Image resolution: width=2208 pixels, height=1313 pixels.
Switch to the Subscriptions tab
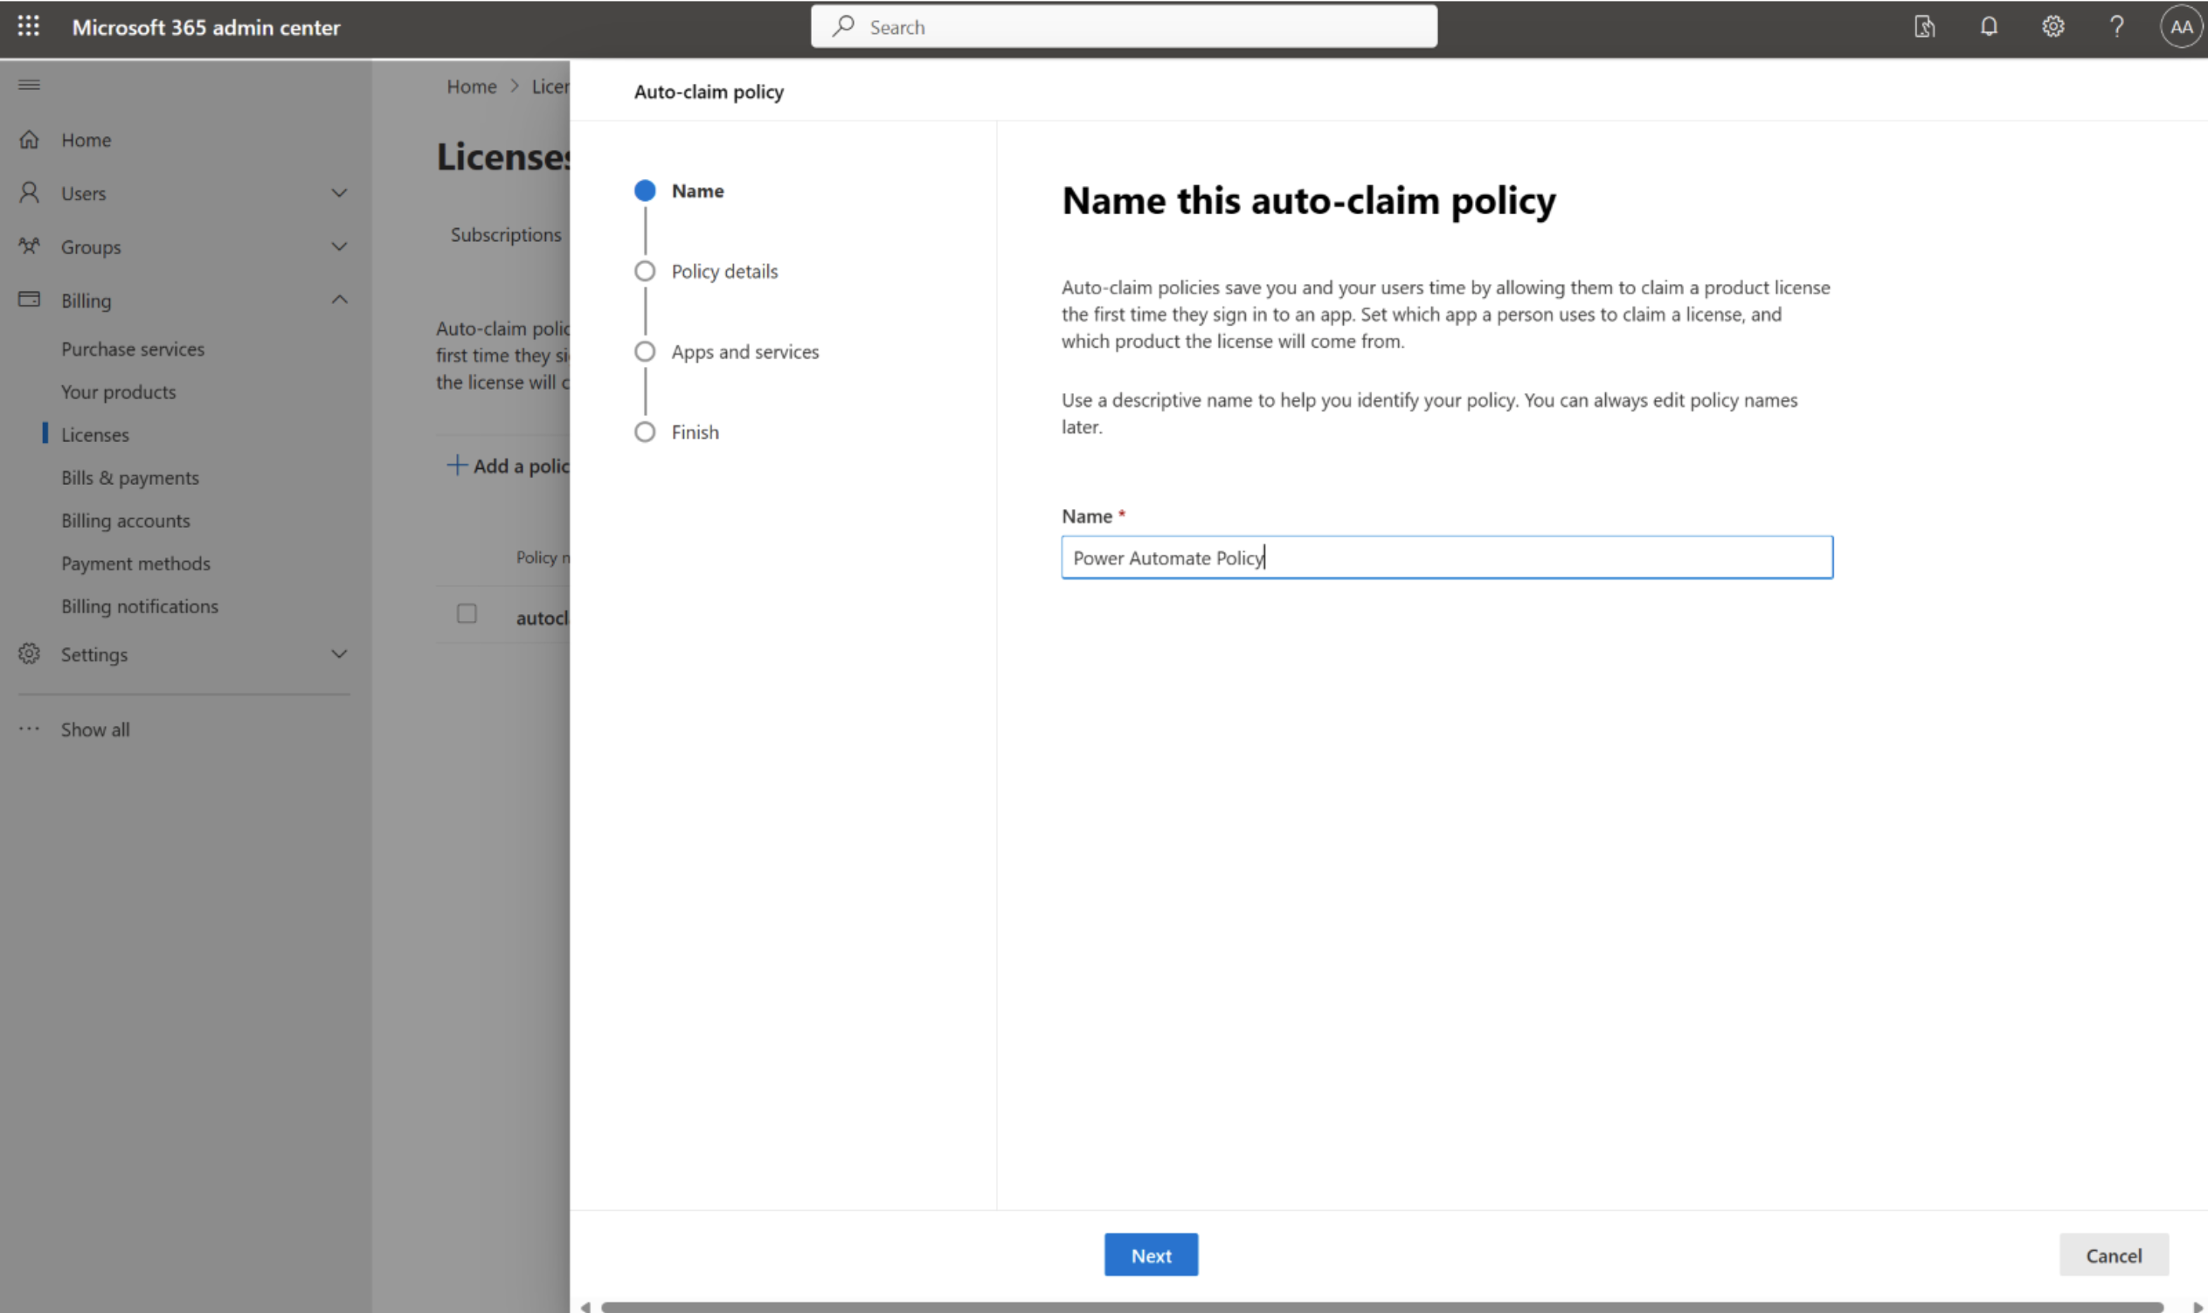point(505,234)
